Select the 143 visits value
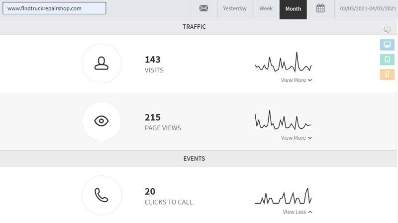This screenshot has width=398, height=223. point(153,59)
